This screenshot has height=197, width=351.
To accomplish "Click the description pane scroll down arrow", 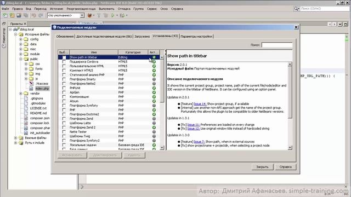I will click(x=290, y=148).
